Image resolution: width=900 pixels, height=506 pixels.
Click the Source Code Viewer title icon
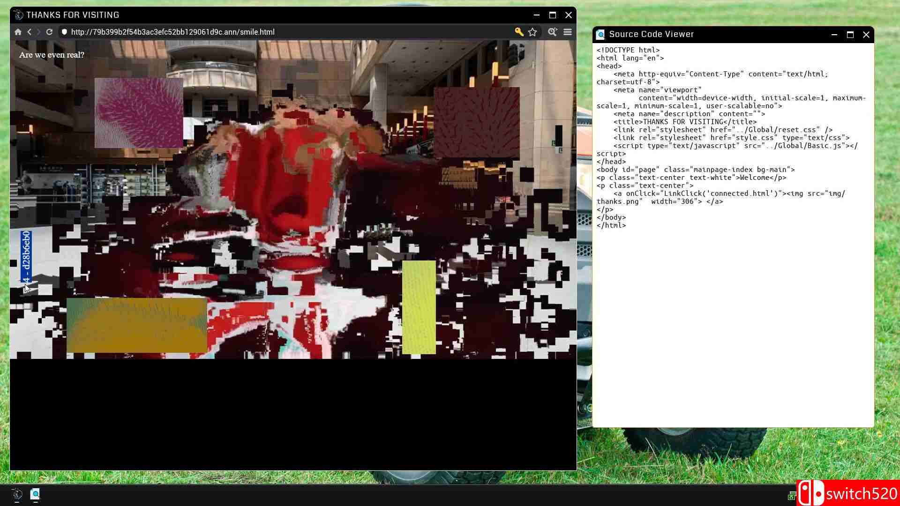point(600,34)
